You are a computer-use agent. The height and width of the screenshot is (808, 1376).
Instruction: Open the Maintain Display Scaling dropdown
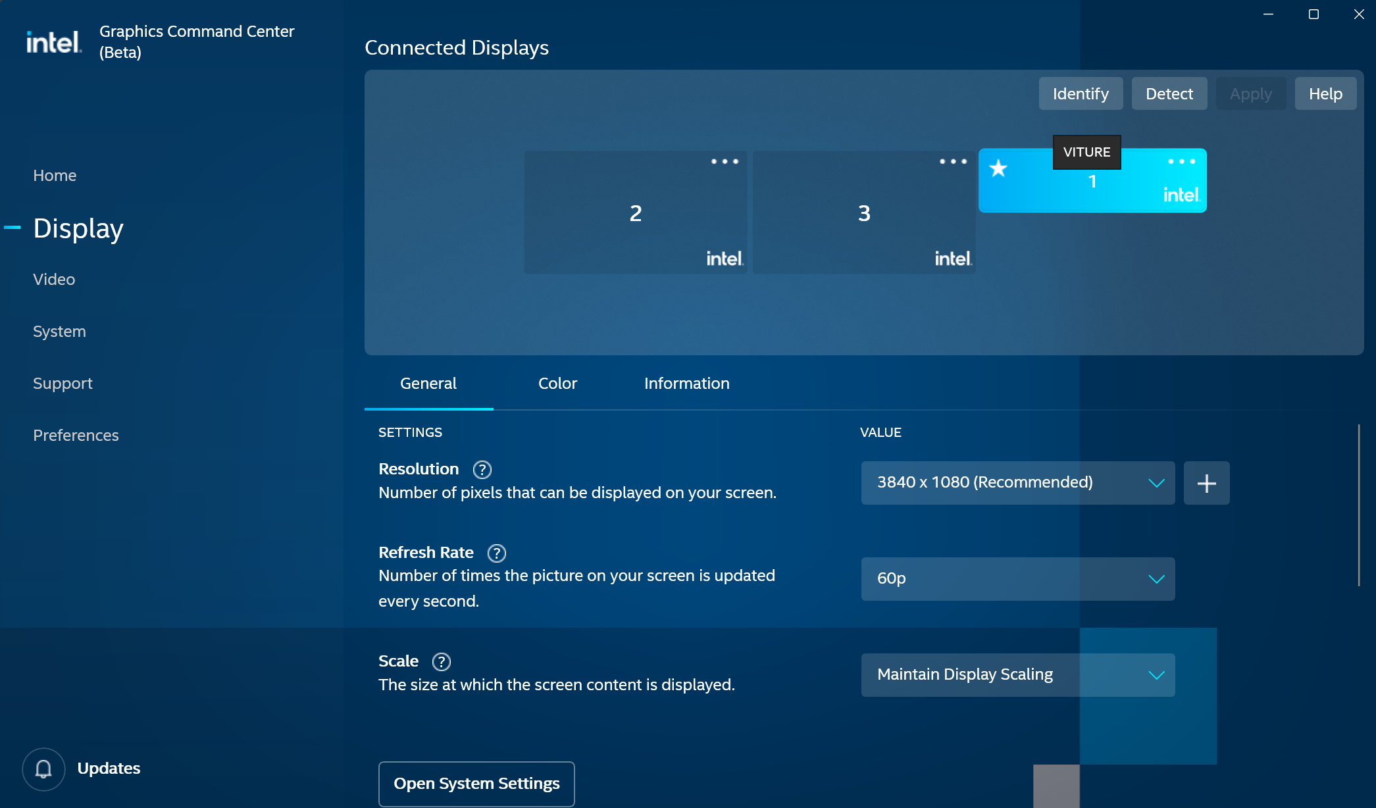1017,675
